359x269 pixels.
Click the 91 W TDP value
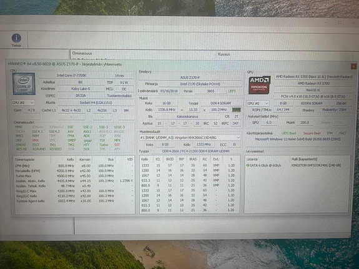tap(124, 82)
